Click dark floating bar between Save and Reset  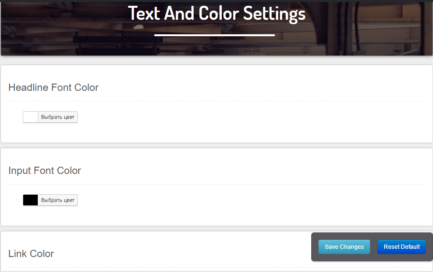pos(374,247)
